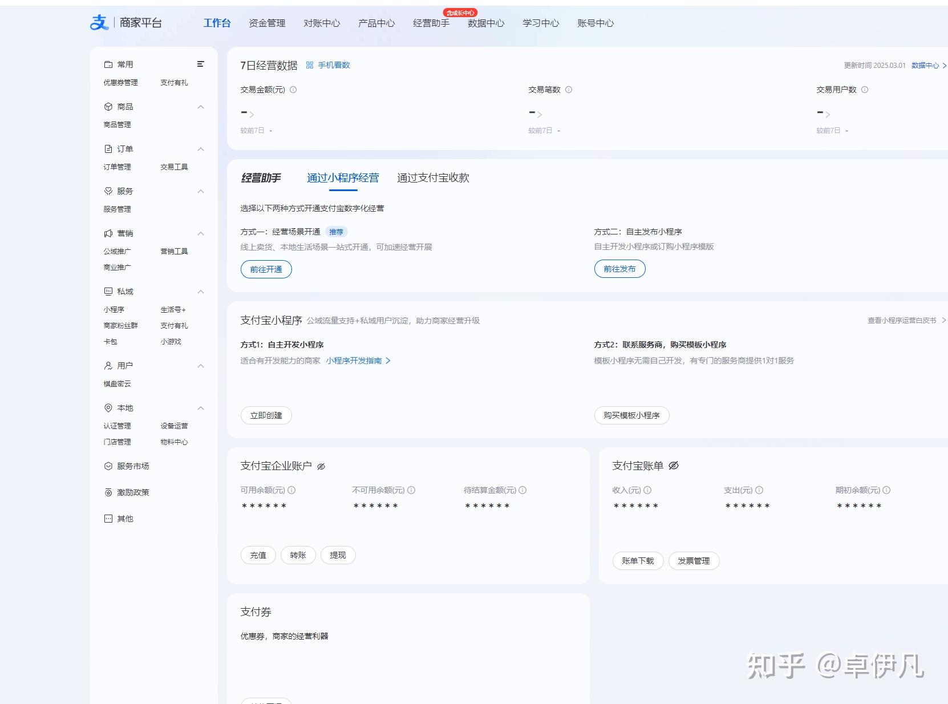Open the 小程序开发指南 link

[x=354, y=361]
